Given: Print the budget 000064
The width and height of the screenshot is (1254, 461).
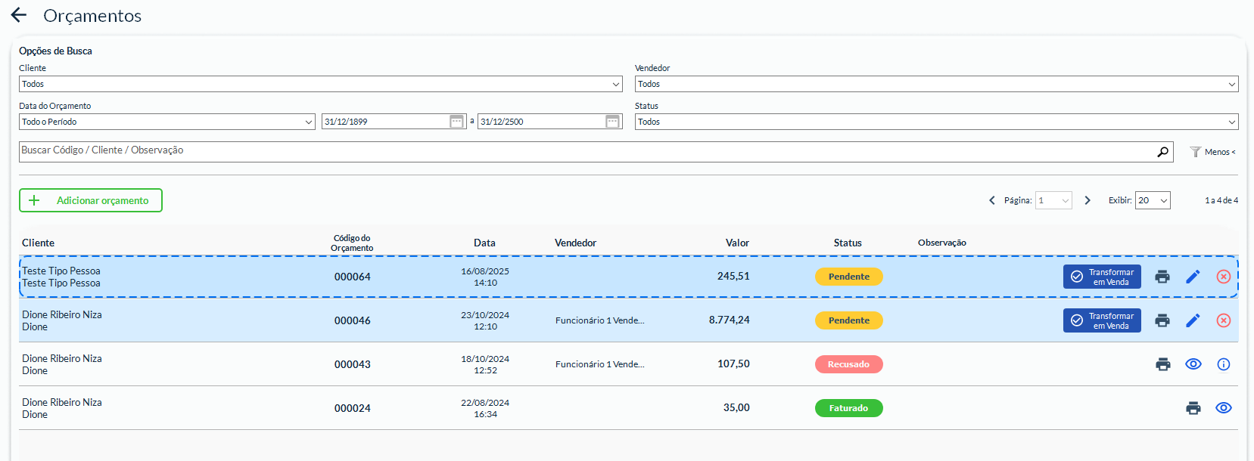Looking at the screenshot, I should tap(1162, 277).
